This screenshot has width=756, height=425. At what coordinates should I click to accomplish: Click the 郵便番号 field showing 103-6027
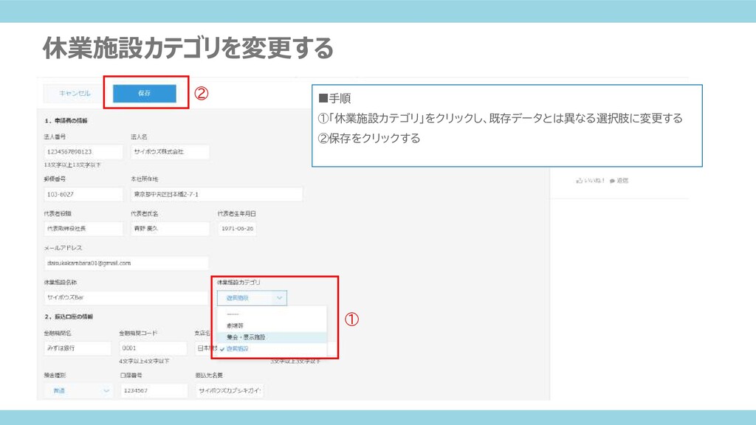[83, 194]
